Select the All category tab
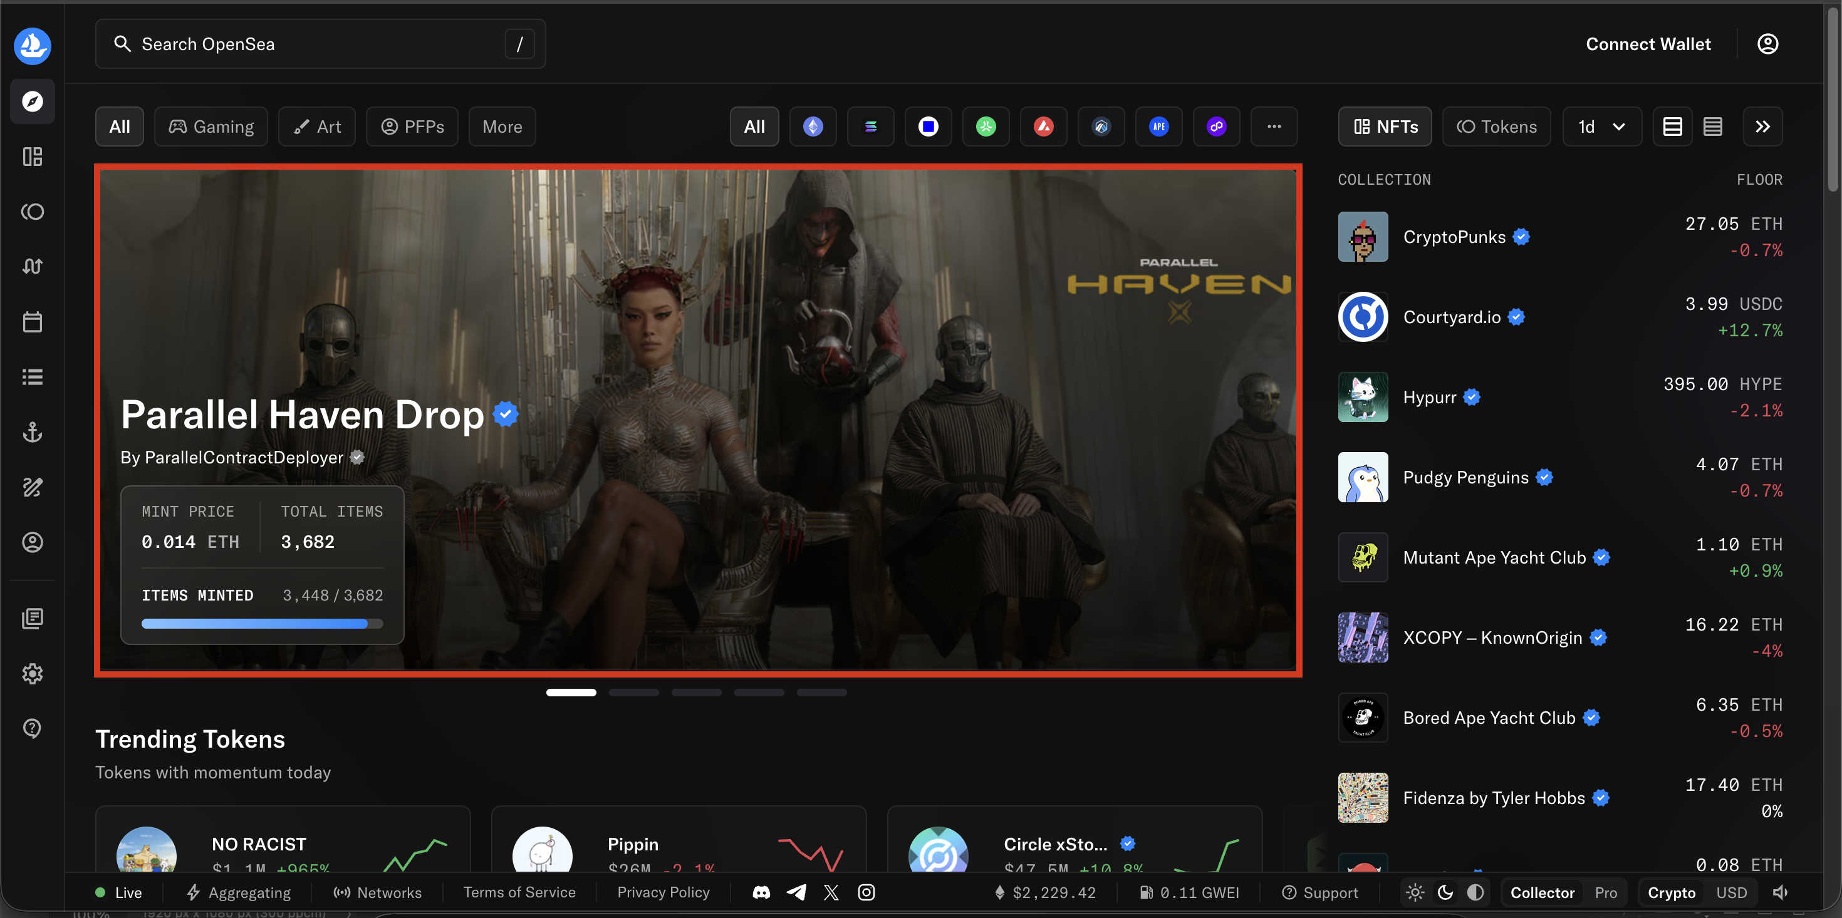Image resolution: width=1842 pixels, height=918 pixels. (120, 126)
